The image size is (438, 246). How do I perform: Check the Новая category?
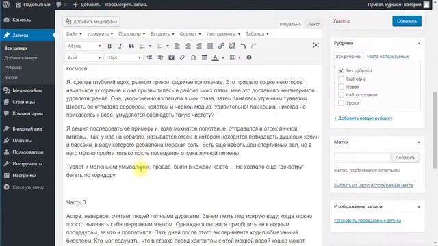341,87
